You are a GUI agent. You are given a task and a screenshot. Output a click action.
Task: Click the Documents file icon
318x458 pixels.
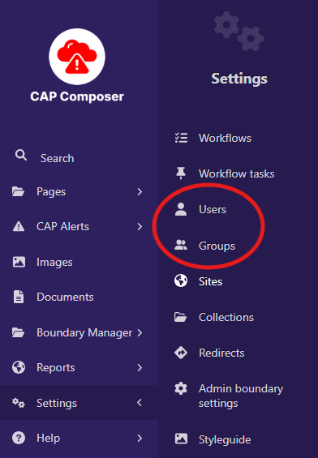(x=19, y=297)
